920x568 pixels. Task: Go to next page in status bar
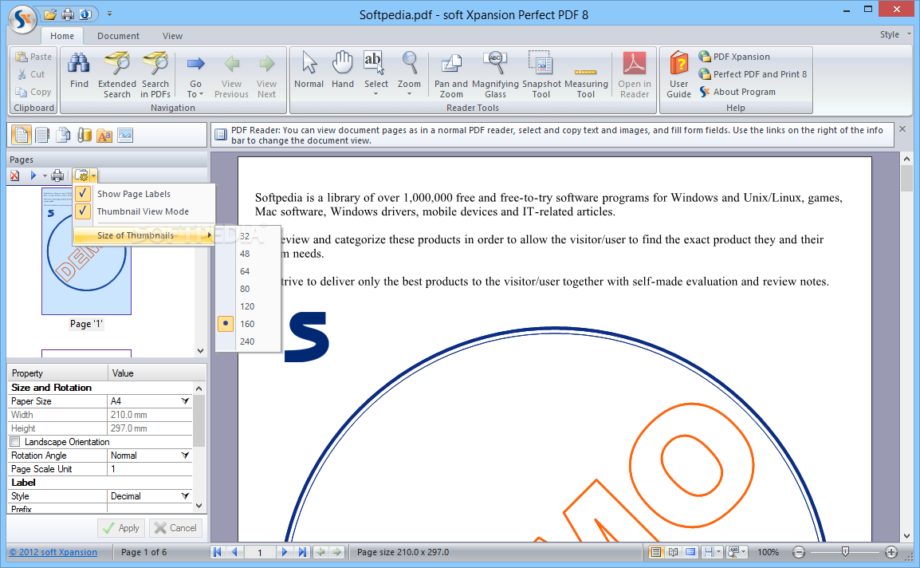[x=285, y=552]
